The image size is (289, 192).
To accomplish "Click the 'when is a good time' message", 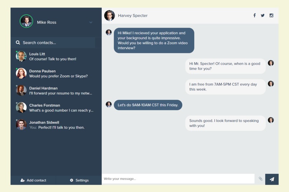I will 226,66.
